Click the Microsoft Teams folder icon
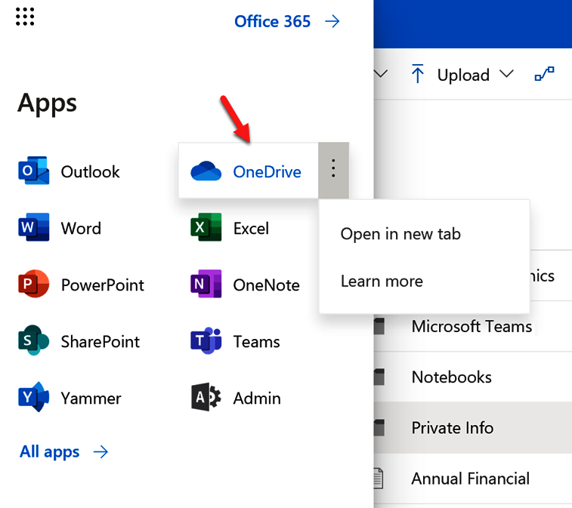 pos(379,326)
